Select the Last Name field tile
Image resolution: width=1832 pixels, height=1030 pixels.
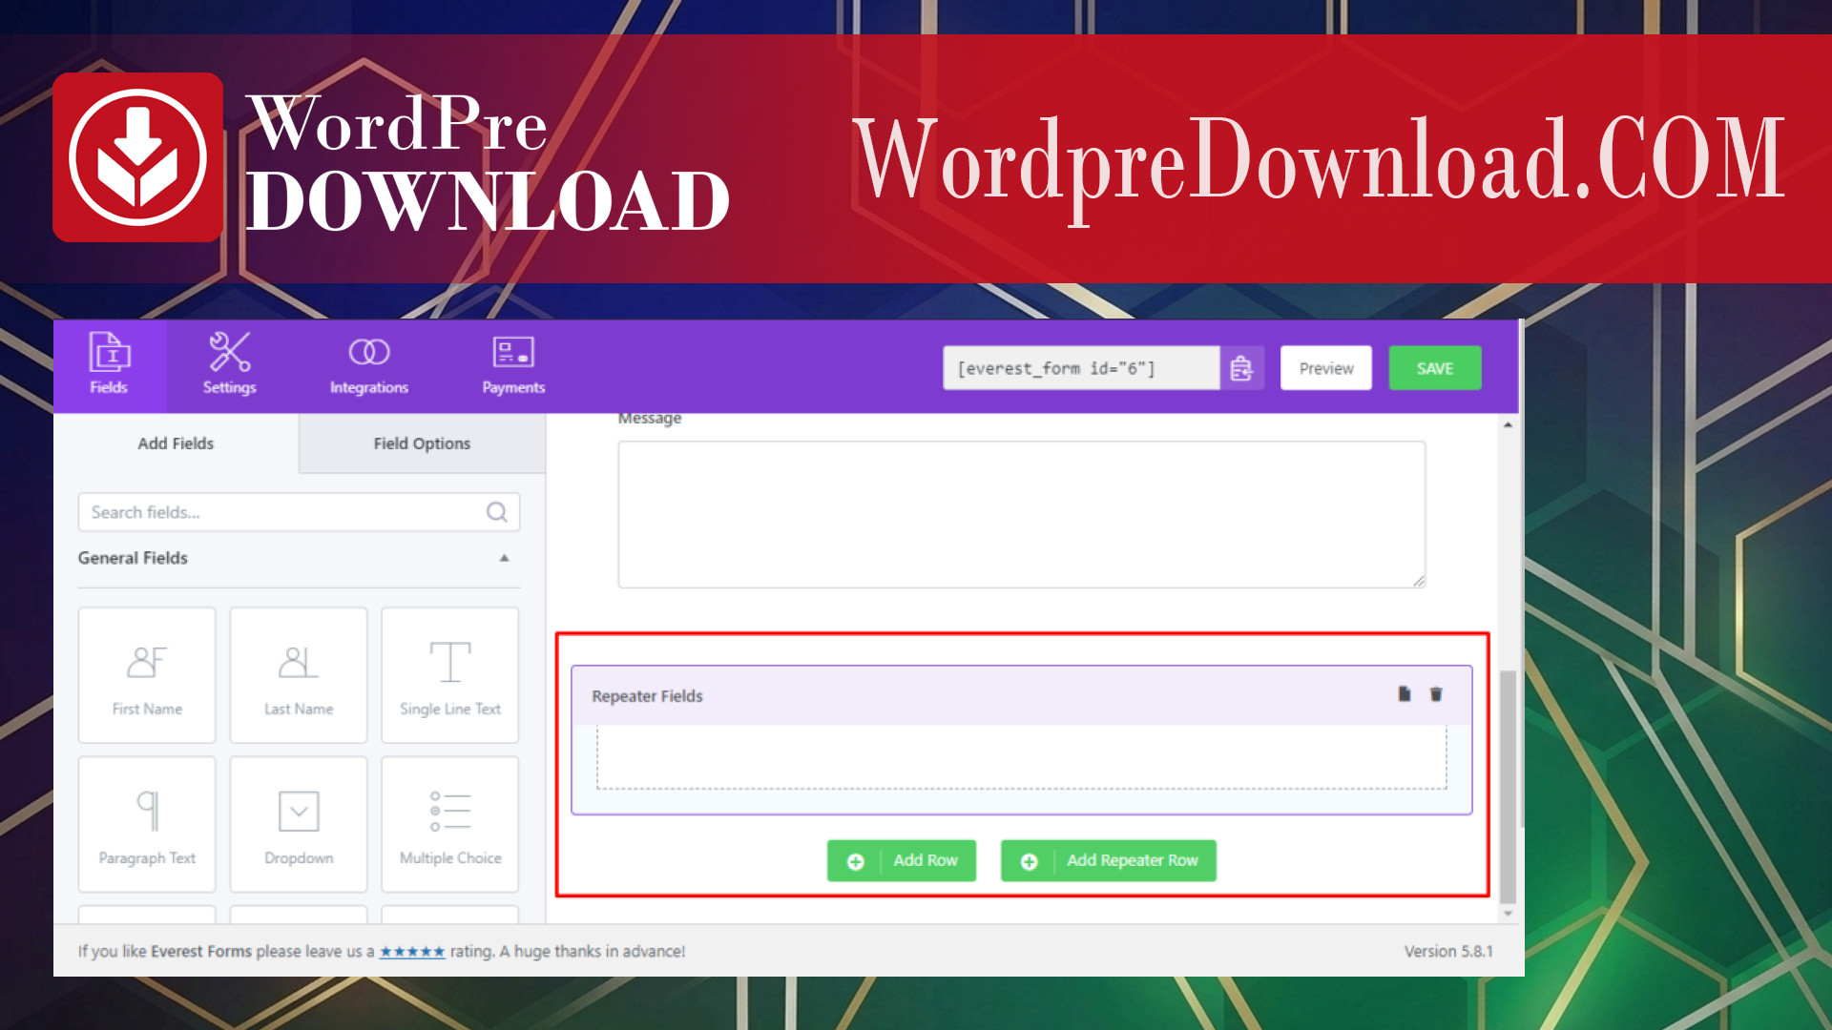[x=299, y=675]
